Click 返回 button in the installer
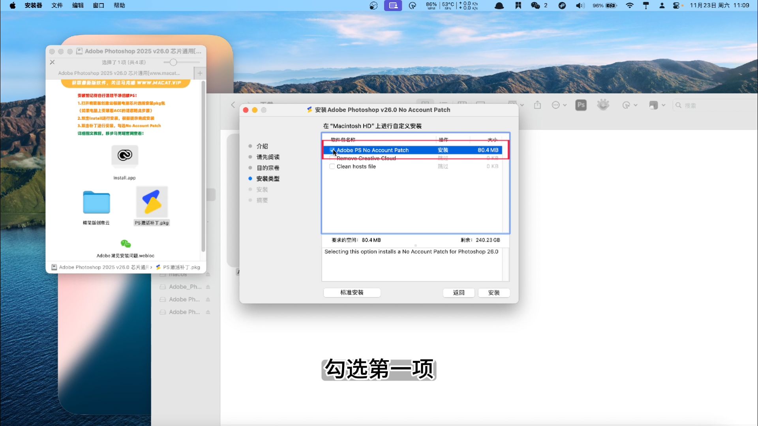This screenshot has height=426, width=758. click(458, 292)
